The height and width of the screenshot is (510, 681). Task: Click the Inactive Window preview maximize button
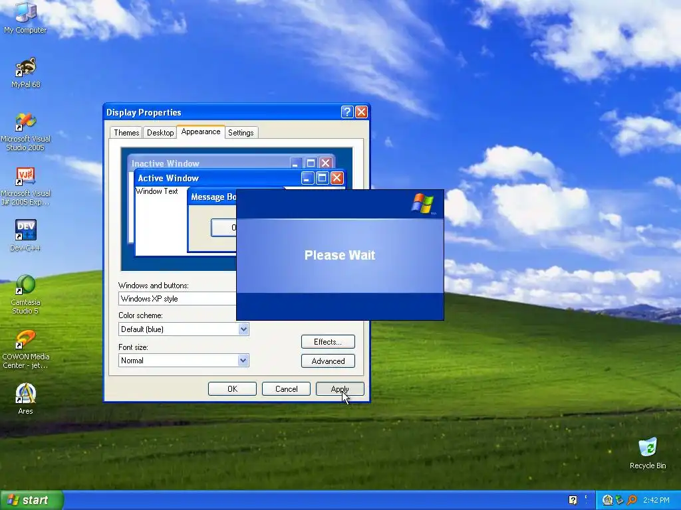[x=311, y=163]
